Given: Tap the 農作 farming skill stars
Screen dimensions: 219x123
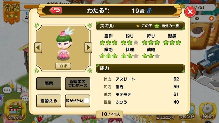Looking at the screenshot, I should (108, 43).
